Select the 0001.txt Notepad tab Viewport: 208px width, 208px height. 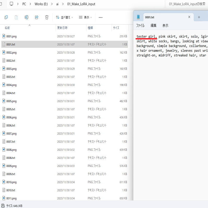click(x=168, y=17)
